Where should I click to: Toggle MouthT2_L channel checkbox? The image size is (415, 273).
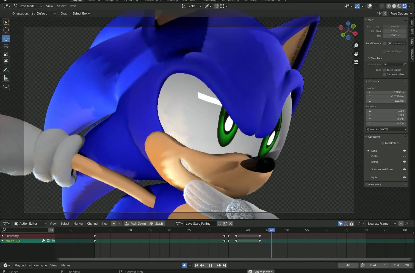[x=48, y=241]
